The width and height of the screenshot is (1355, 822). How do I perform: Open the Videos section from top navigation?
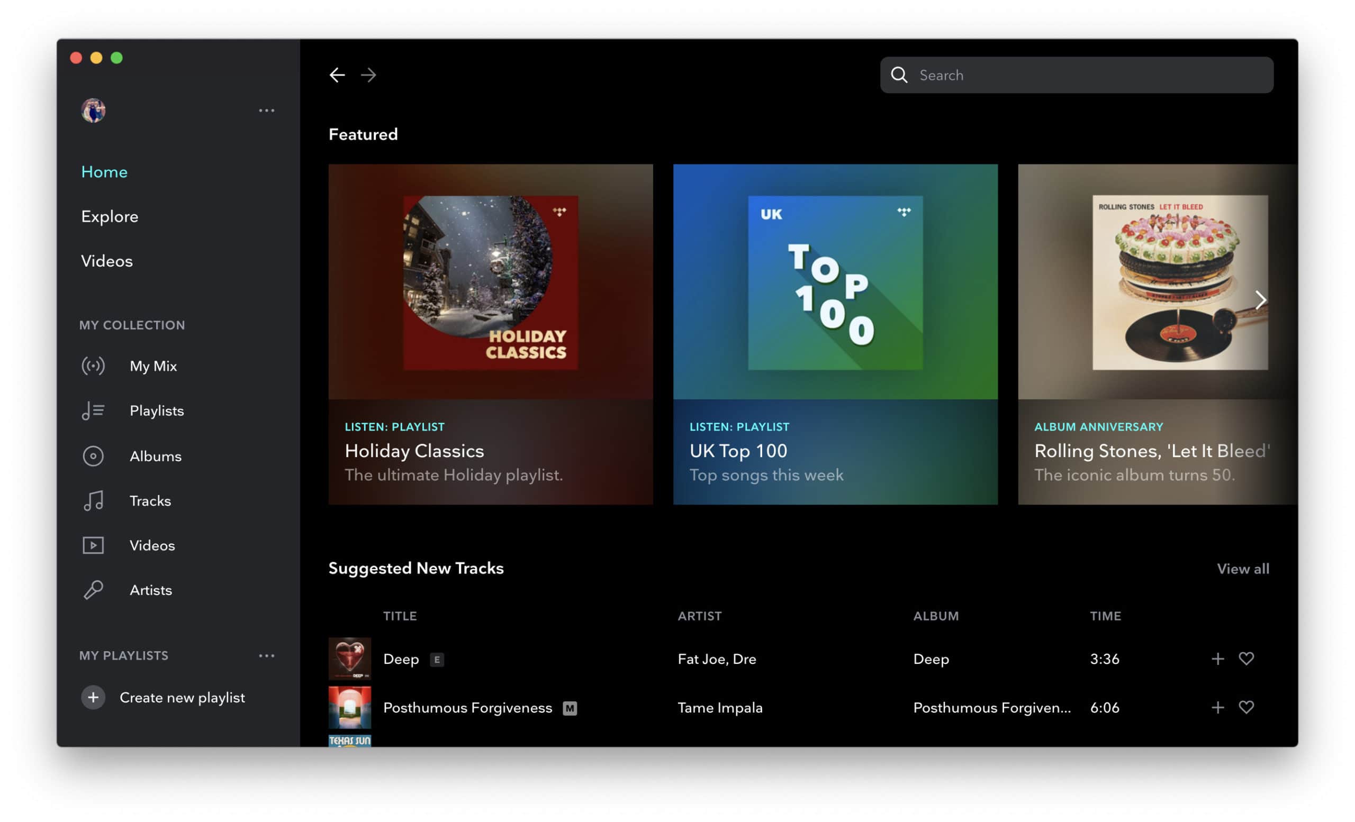106,260
